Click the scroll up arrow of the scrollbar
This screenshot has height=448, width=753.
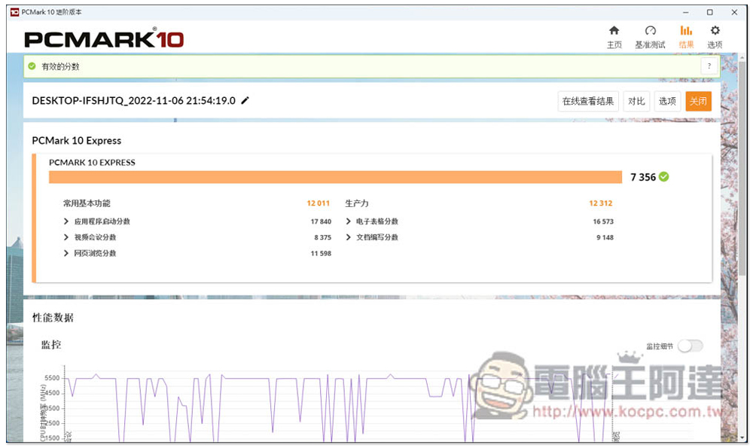pyautogui.click(x=743, y=57)
